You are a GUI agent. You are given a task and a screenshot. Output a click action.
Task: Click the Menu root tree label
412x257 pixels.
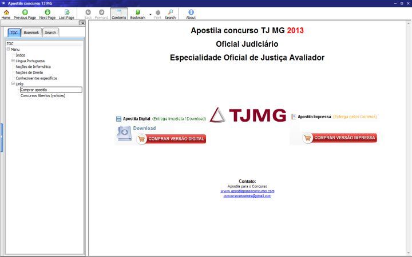tap(15, 49)
